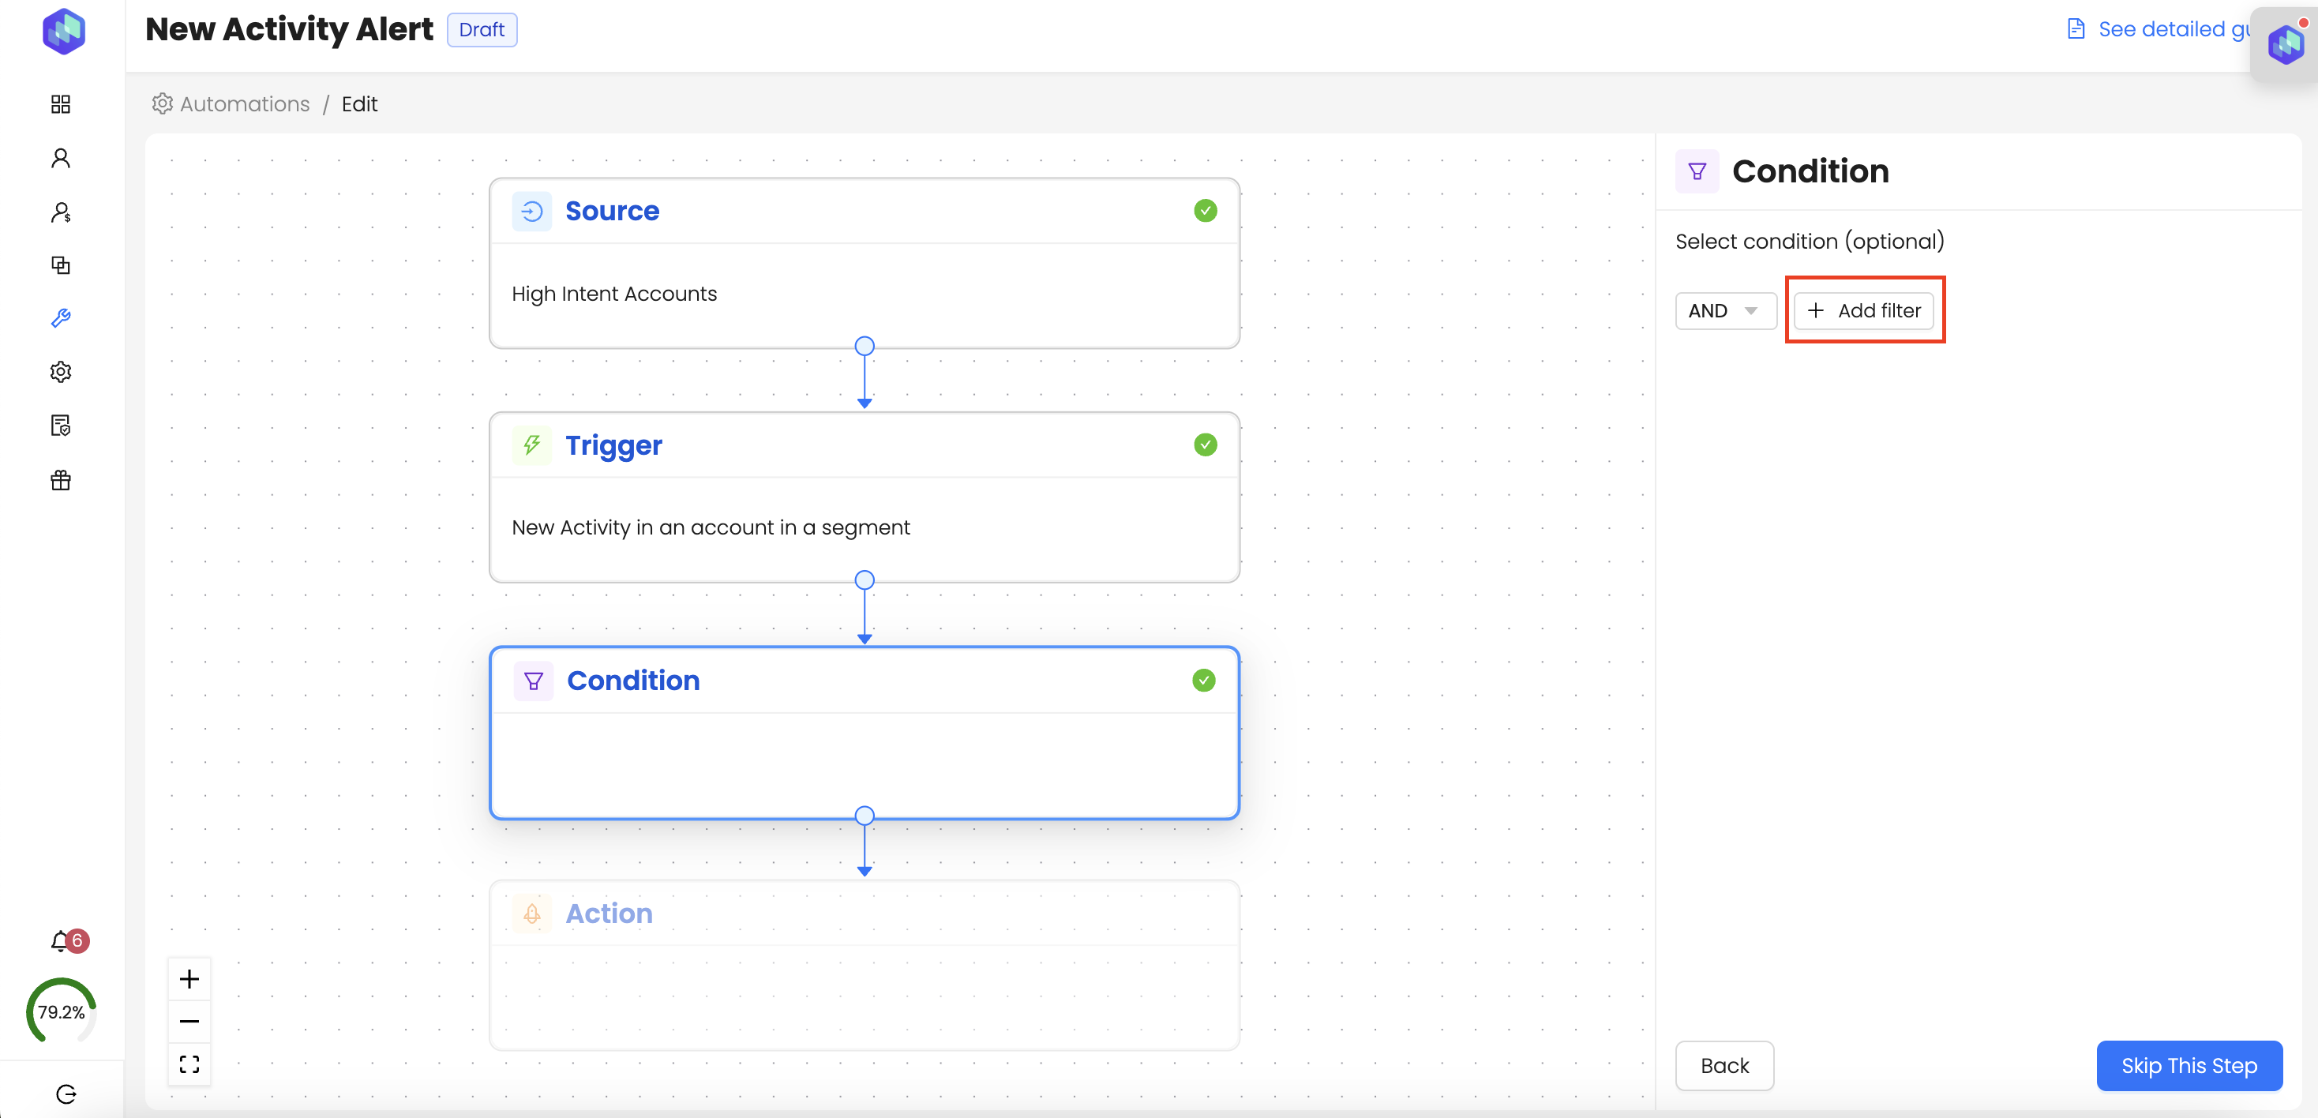Image resolution: width=2318 pixels, height=1118 pixels.
Task: Go to Automations breadcrumb
Action: coord(244,104)
